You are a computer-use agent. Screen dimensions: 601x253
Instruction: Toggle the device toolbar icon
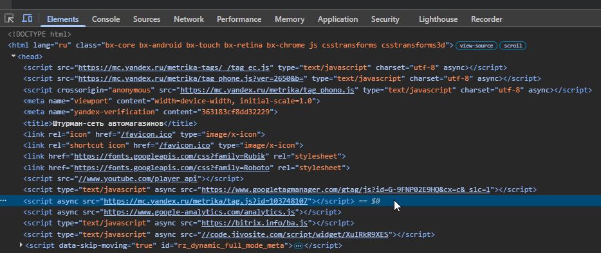(27, 19)
